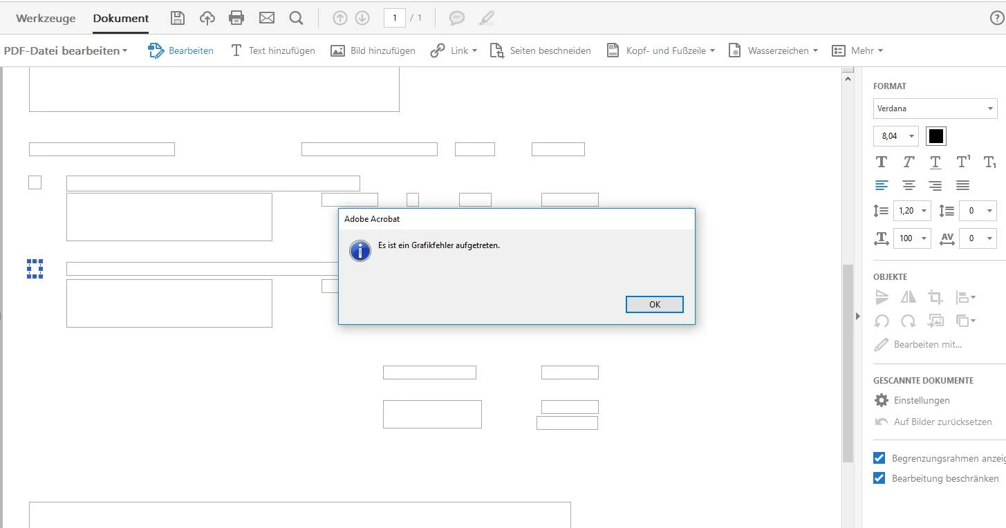Open the font size 8,04 dropdown

(896, 136)
